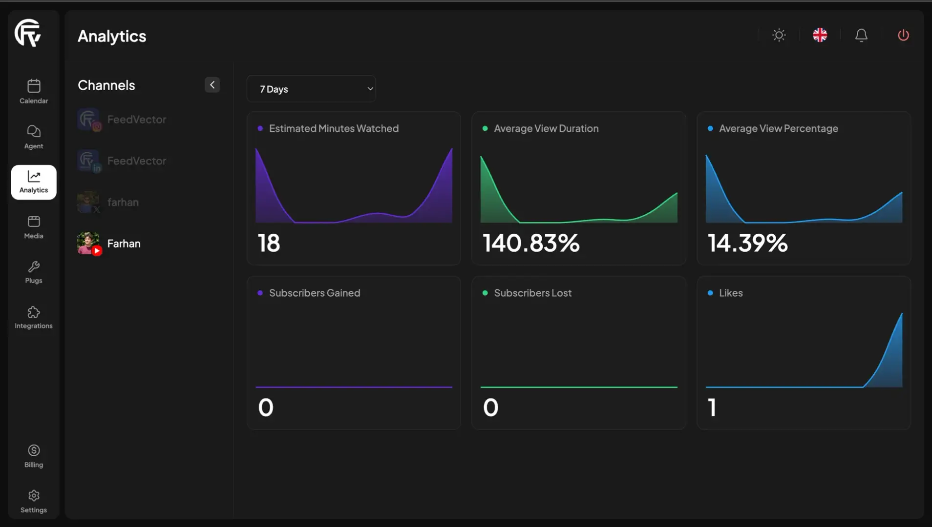Change language via UK flag icon
The width and height of the screenshot is (932, 527).
tap(820, 35)
